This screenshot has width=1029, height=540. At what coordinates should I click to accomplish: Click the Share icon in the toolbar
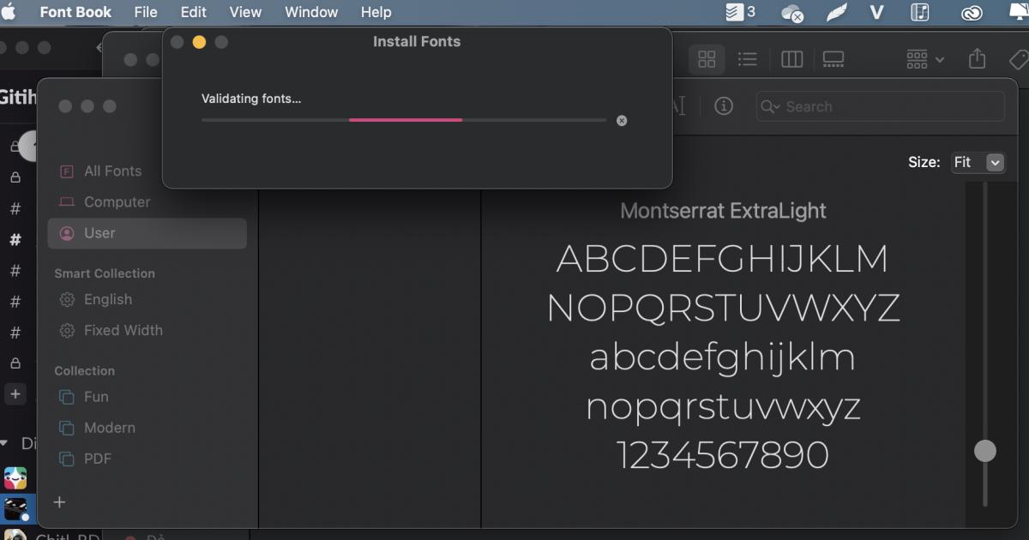977,58
